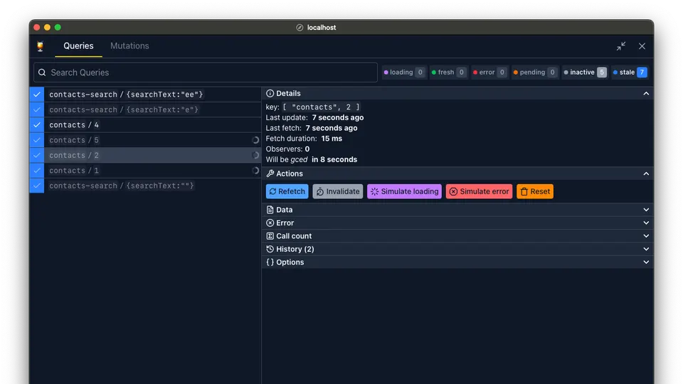
Task: Close the devtools panel with the X icon
Action: tap(642, 46)
